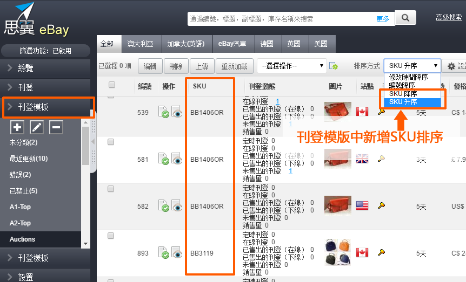Screen dimensions: 466x282
Task: Click the auction hammer icon in row 581
Action: pos(381,159)
